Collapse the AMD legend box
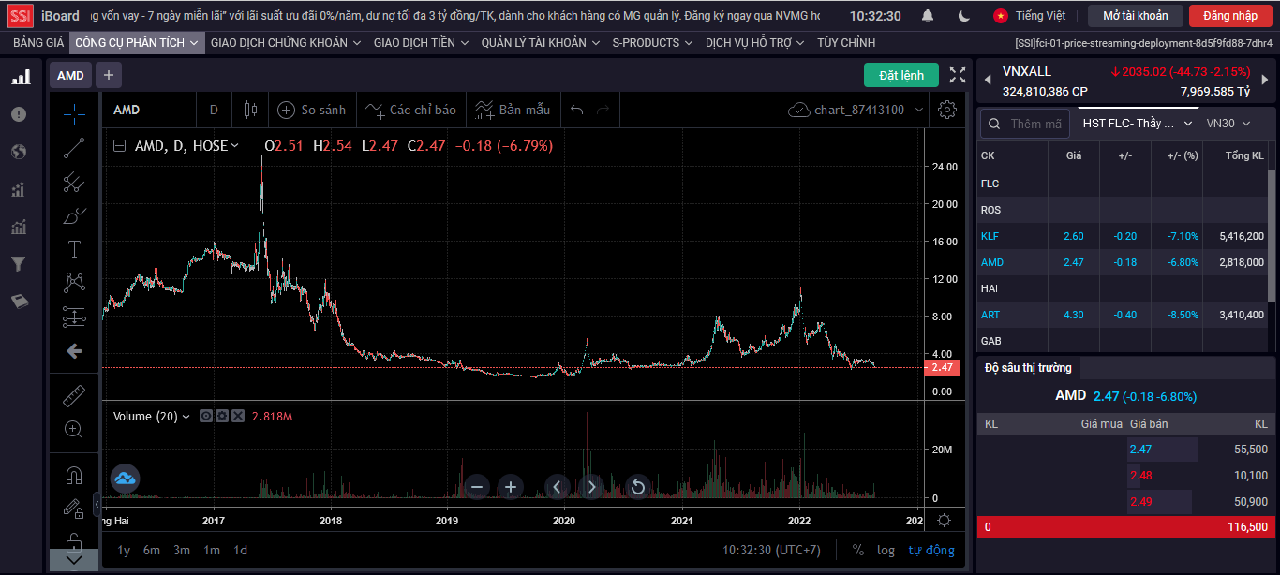The height and width of the screenshot is (575, 1280). pos(119,146)
